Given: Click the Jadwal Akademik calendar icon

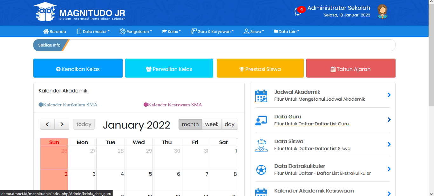Looking at the screenshot, I should [x=261, y=96].
